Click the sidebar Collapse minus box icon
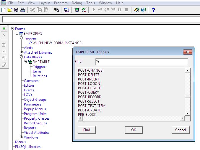This screenshot has height=150, width=200. point(4,51)
